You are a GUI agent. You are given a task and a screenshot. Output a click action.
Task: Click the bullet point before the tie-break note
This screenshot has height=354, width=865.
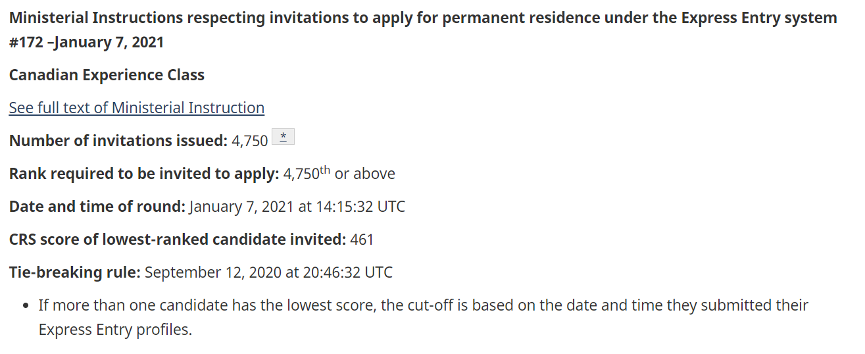click(26, 306)
